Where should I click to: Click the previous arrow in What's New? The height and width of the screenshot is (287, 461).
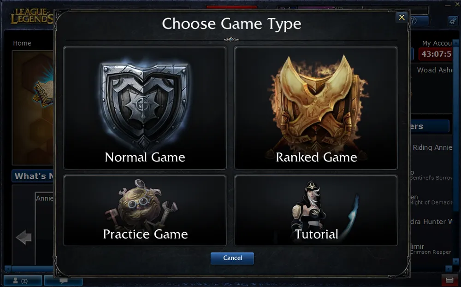[x=24, y=238]
